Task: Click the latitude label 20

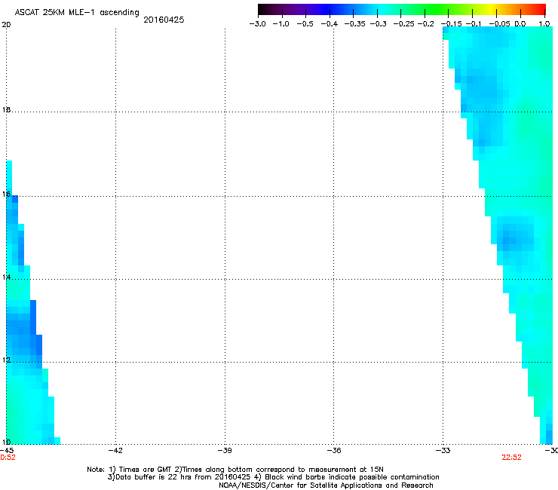Action: [6, 25]
